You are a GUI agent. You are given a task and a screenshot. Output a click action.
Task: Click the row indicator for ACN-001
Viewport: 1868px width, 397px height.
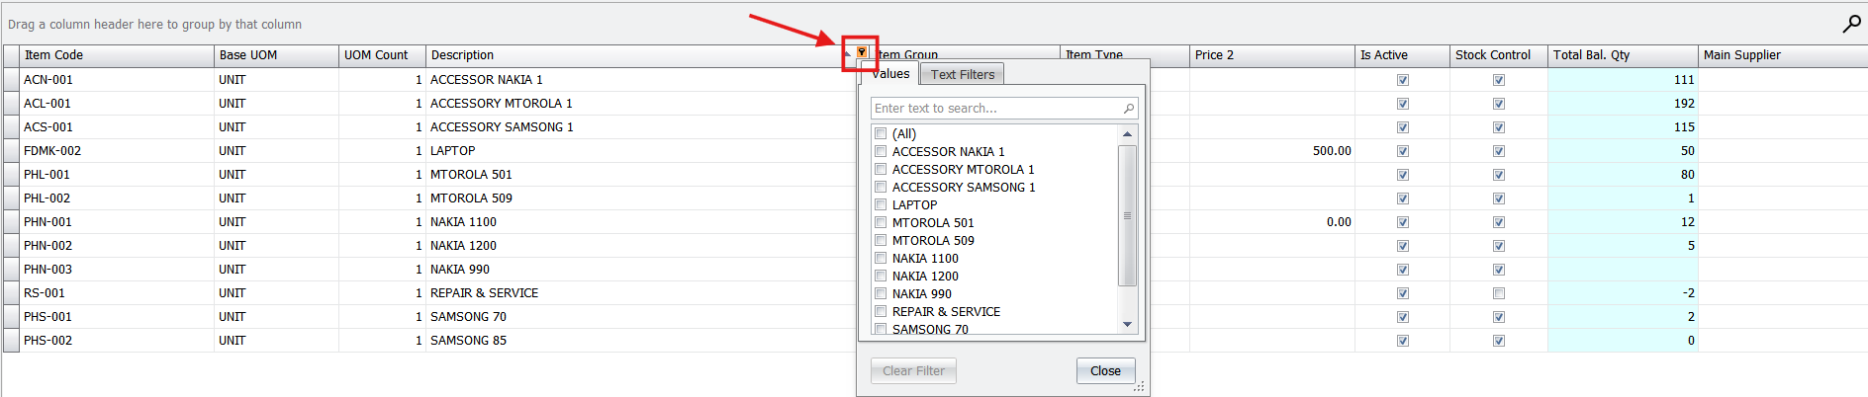coord(11,80)
